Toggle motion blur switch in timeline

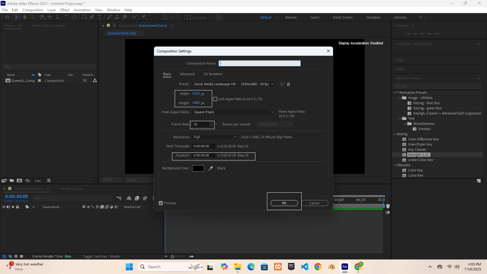click(x=145, y=198)
